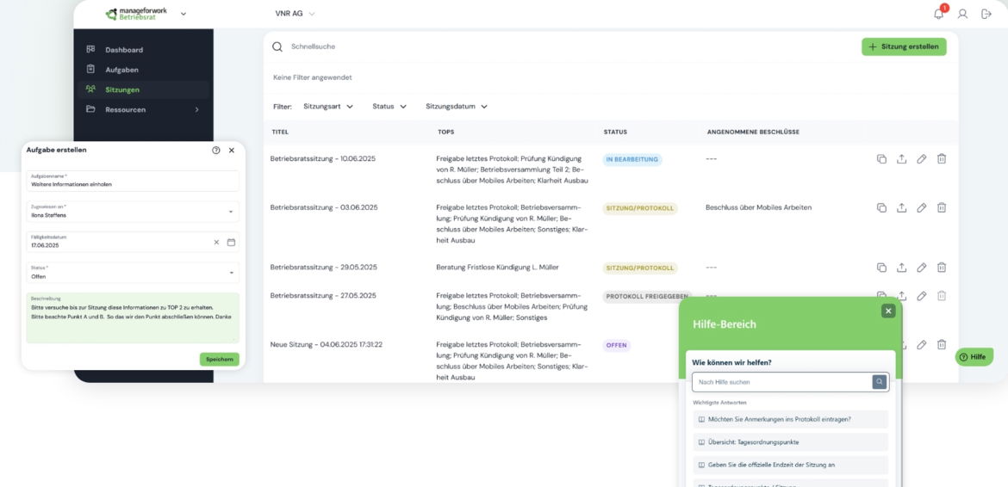Delete the 03.06.2025 Betriebsratssitzung
The width and height of the screenshot is (1008, 487).
(941, 208)
